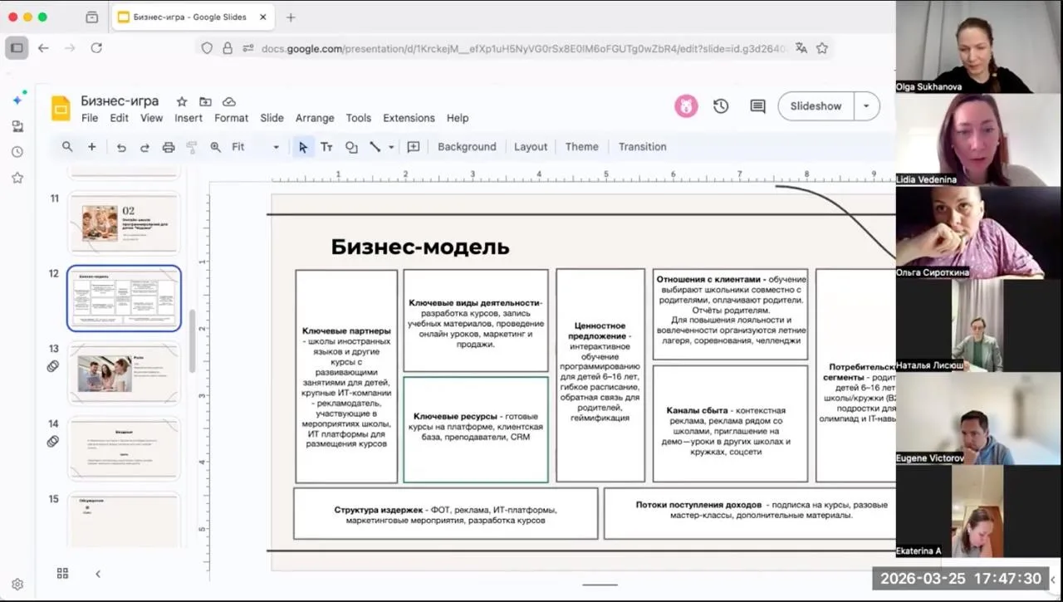Open the Help menu

point(458,118)
